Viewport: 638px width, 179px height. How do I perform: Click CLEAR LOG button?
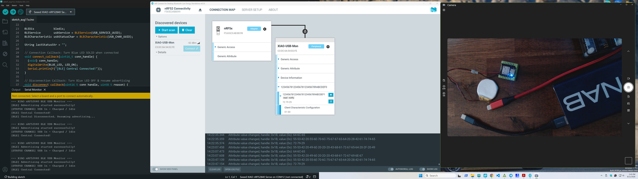pos(215,169)
